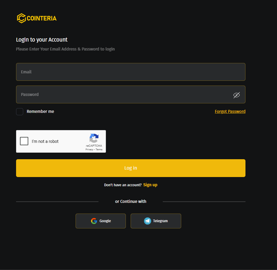Click the 'Login to your Account' heading
This screenshot has width=277, height=270.
(x=42, y=40)
